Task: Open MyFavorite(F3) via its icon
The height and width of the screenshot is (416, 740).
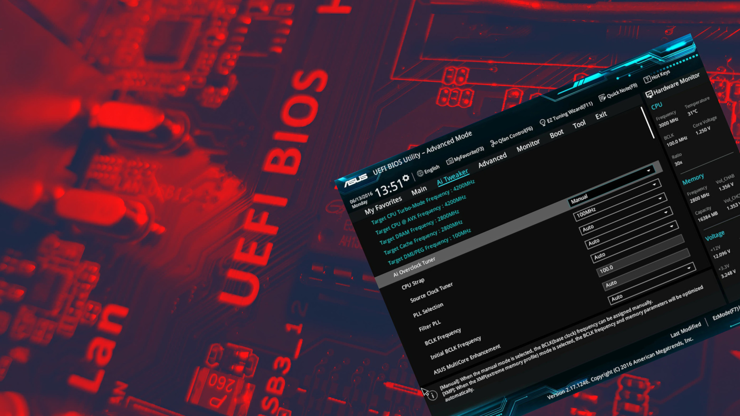Action: click(x=449, y=161)
